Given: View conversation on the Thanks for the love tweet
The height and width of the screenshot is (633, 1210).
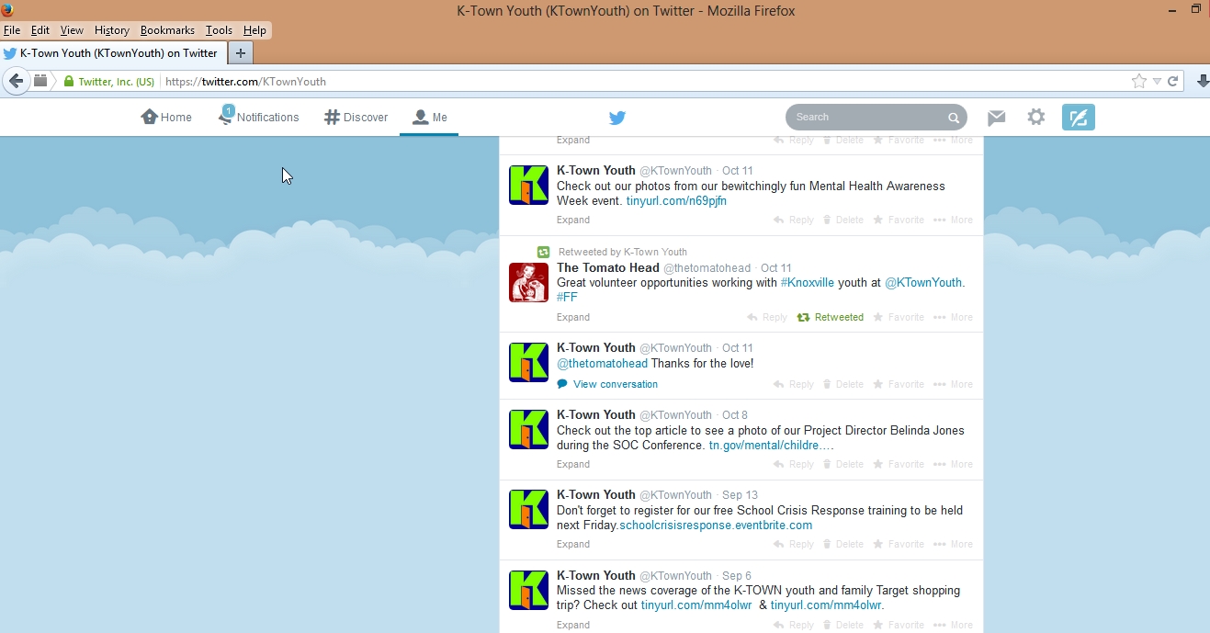Looking at the screenshot, I should click(615, 384).
